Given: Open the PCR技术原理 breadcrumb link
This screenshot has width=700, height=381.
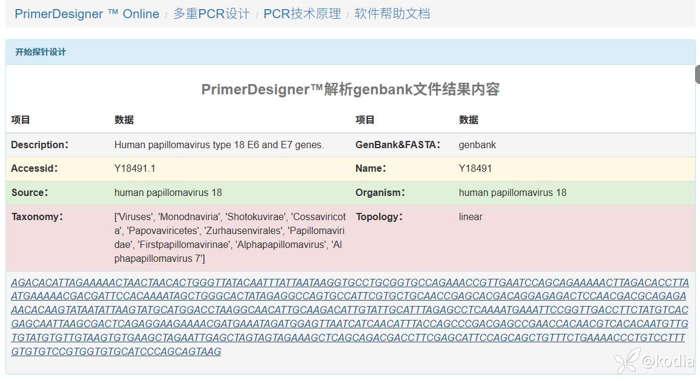Looking at the screenshot, I should pos(302,14).
